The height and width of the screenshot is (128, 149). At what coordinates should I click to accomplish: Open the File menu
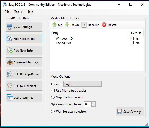[7, 12]
